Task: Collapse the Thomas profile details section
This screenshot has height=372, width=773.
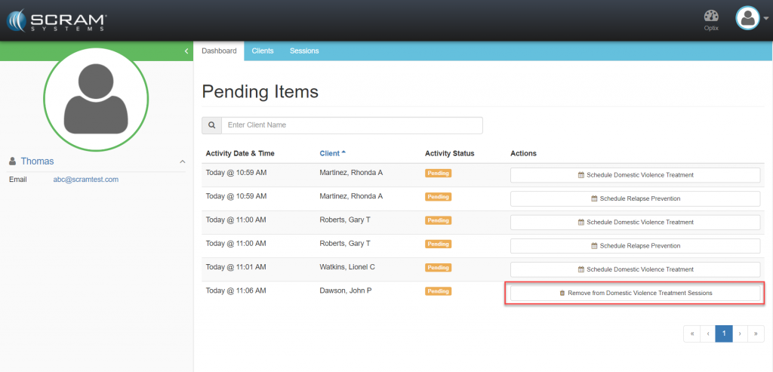Action: (x=182, y=161)
